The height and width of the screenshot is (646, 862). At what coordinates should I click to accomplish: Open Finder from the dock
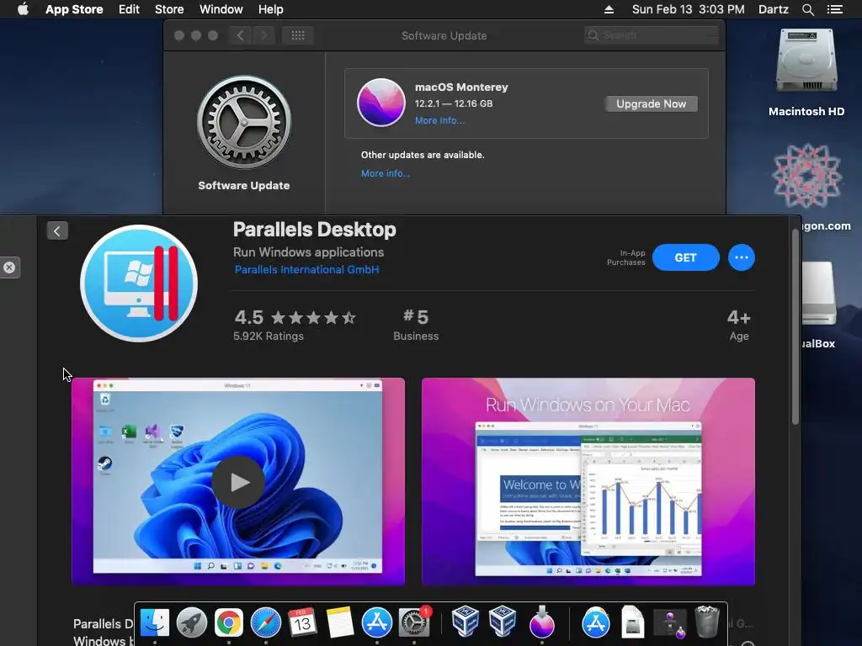click(155, 623)
